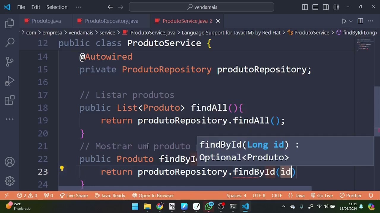
Task: Click Open In Browser in status bar
Action: coord(153,196)
